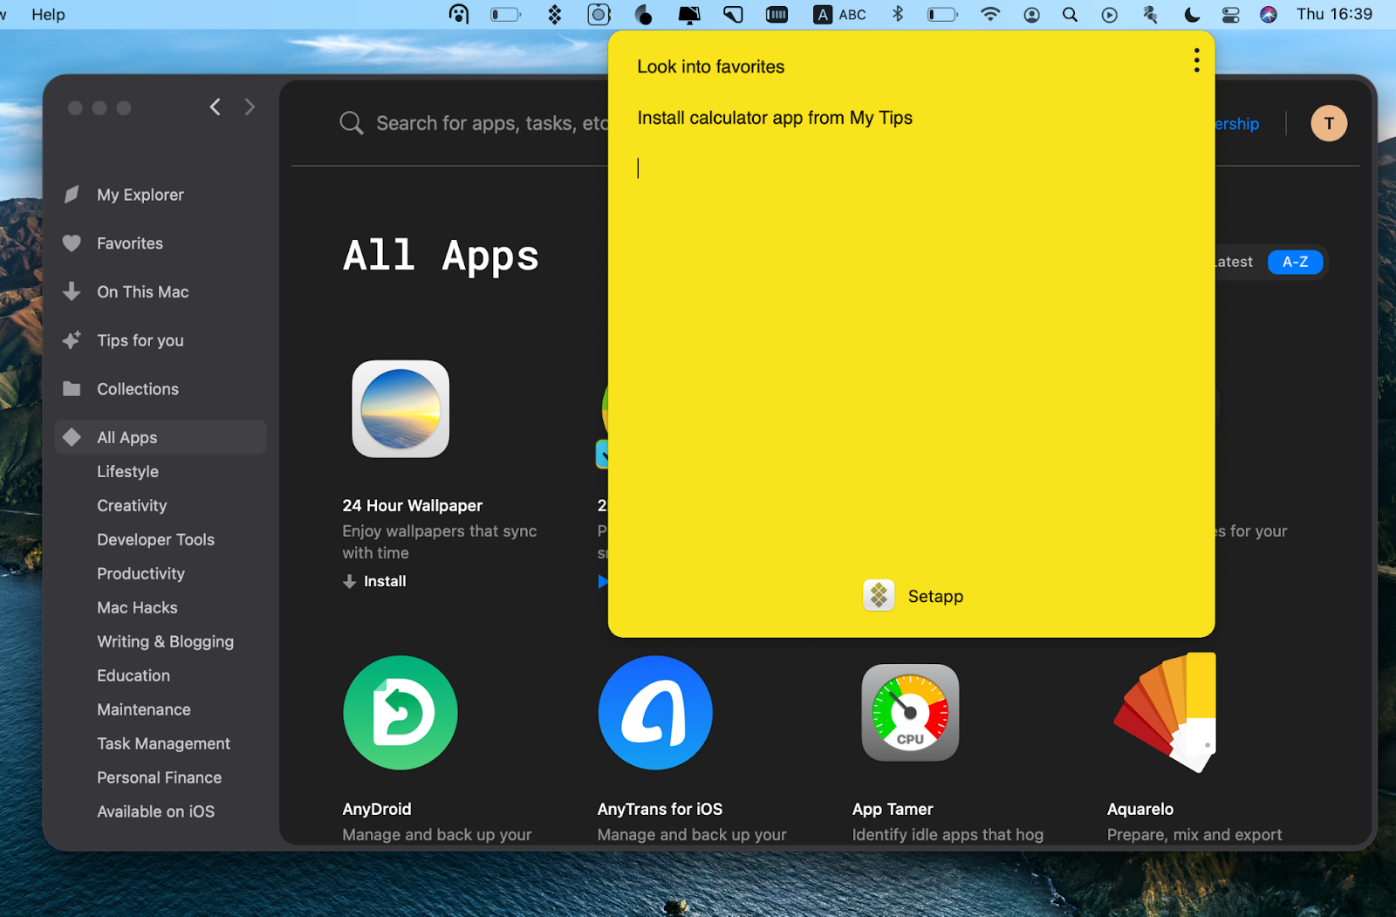Select the Personal Finance category
This screenshot has height=917, width=1396.
click(159, 777)
